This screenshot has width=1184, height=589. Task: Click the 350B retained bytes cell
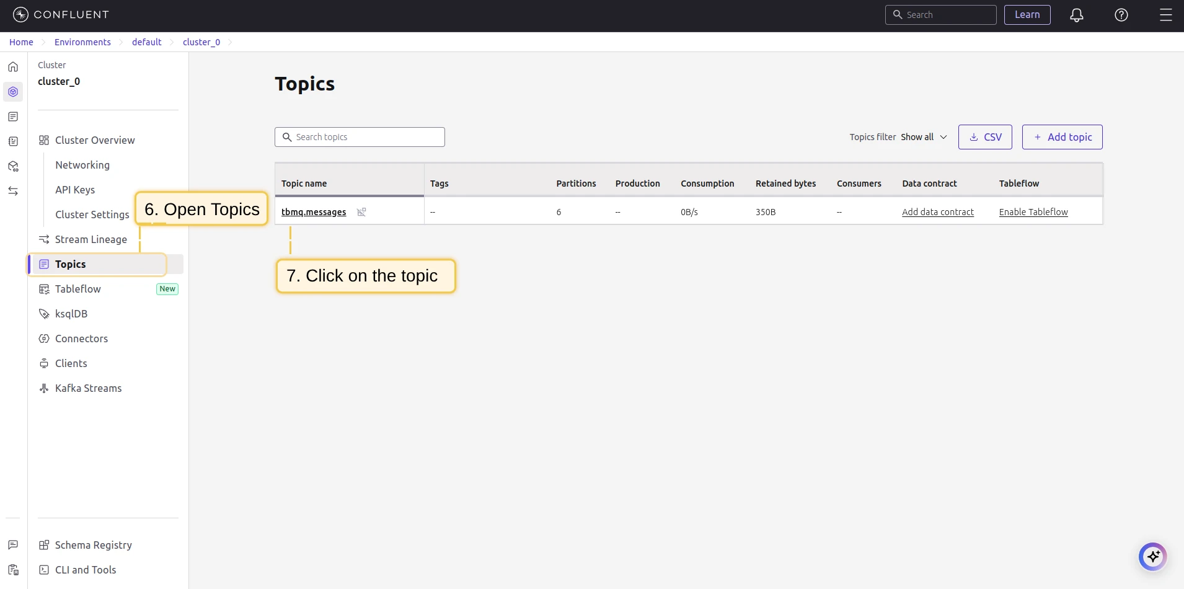click(x=766, y=212)
